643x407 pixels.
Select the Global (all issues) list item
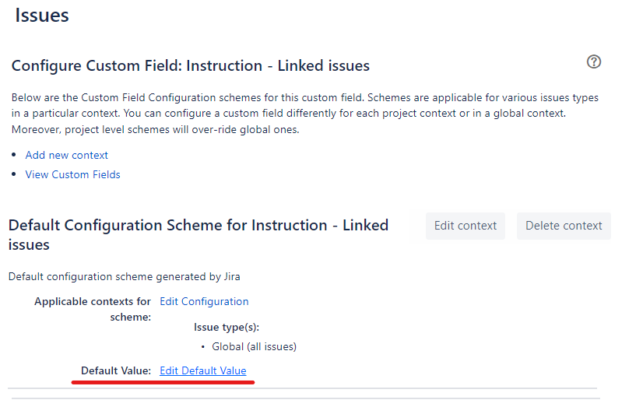[254, 346]
